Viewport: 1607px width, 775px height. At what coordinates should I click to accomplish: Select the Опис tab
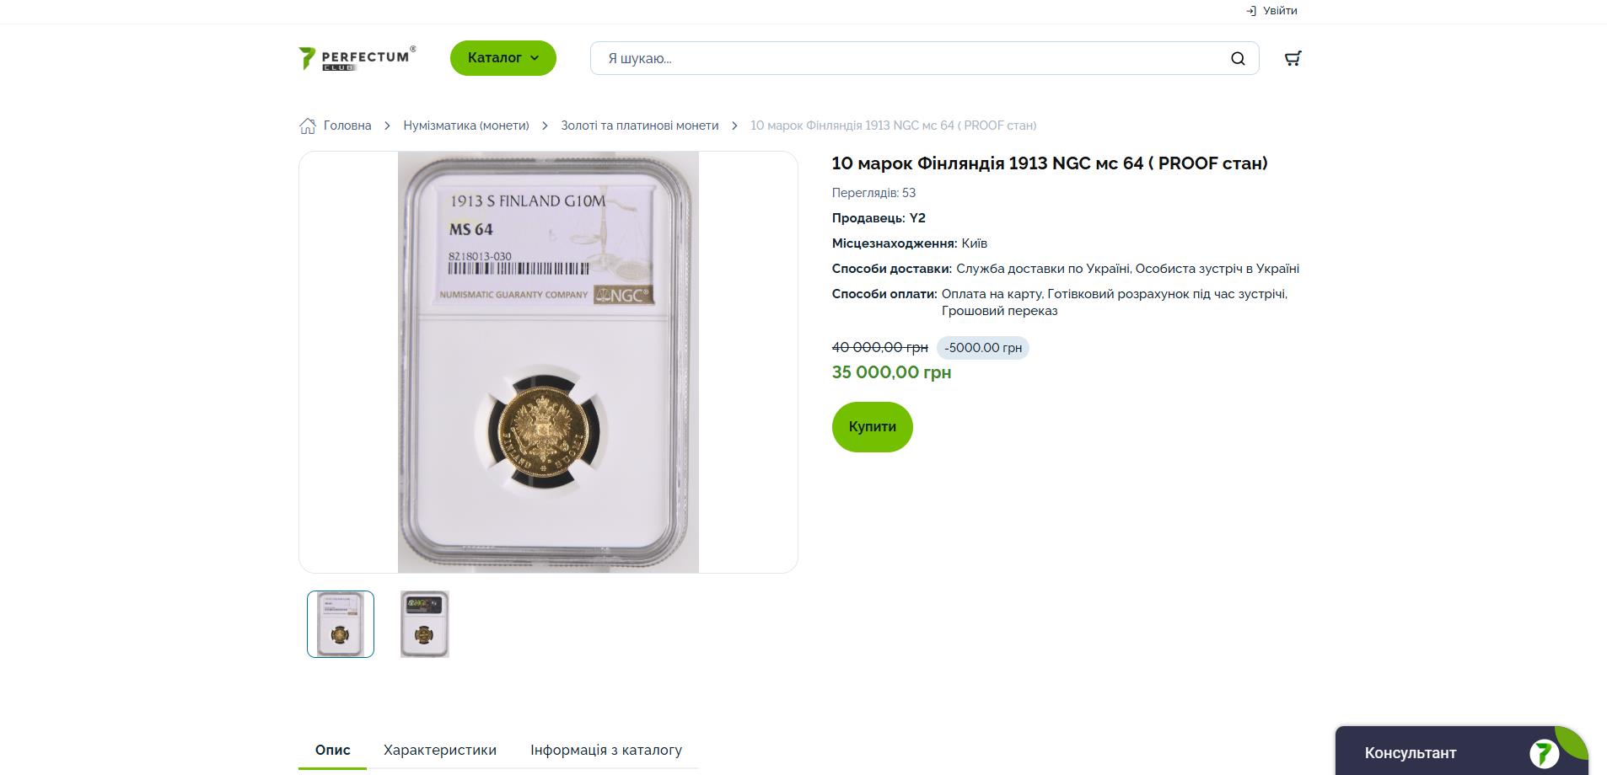coord(333,750)
